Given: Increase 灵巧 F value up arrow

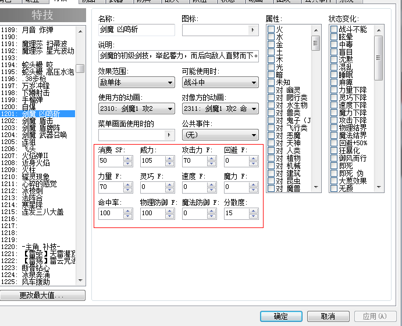Looking at the screenshot, I should 170,185.
